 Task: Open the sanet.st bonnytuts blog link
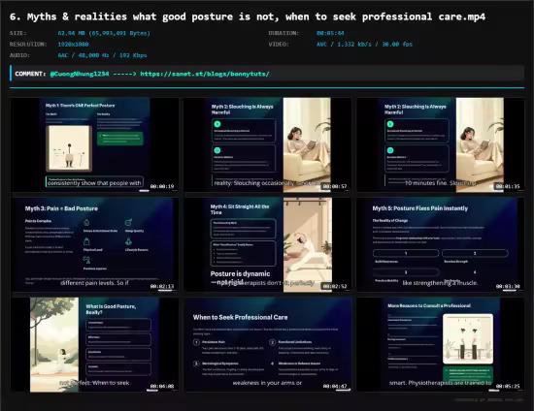coord(205,74)
